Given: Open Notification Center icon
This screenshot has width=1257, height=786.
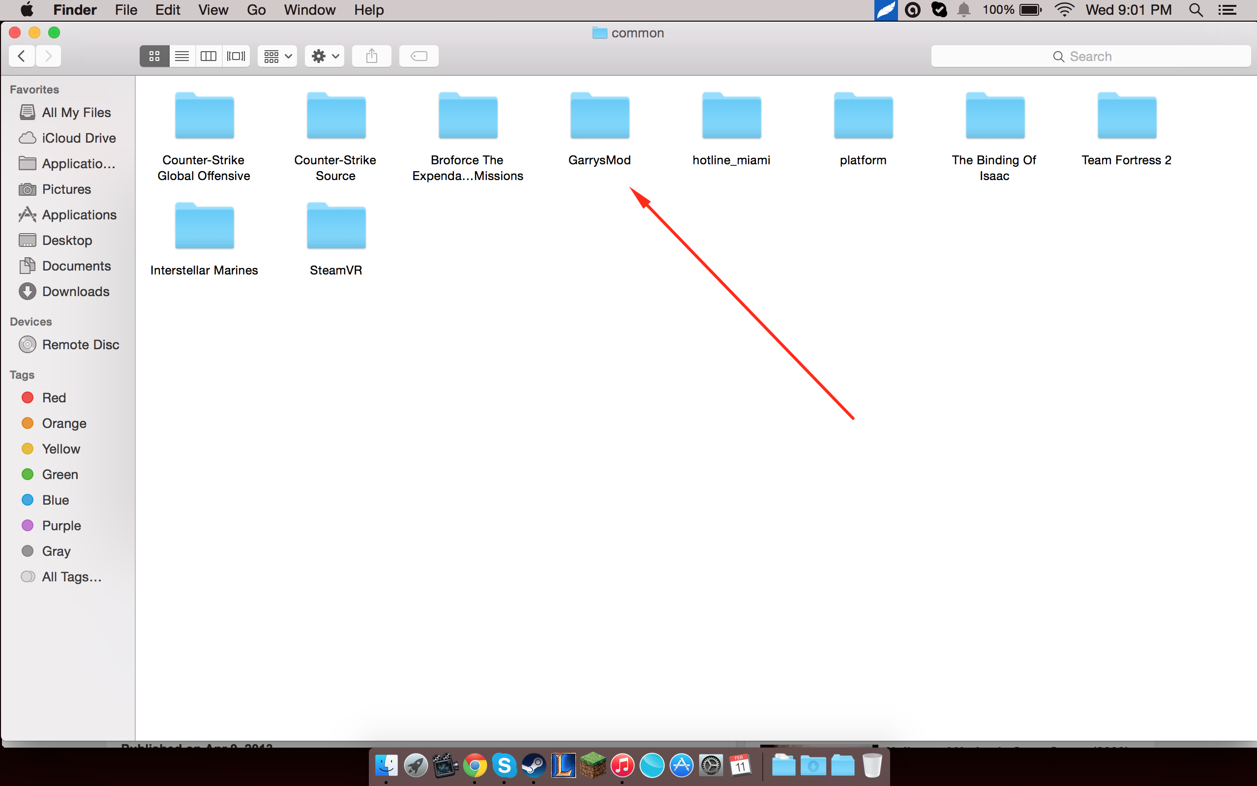Looking at the screenshot, I should (1228, 10).
